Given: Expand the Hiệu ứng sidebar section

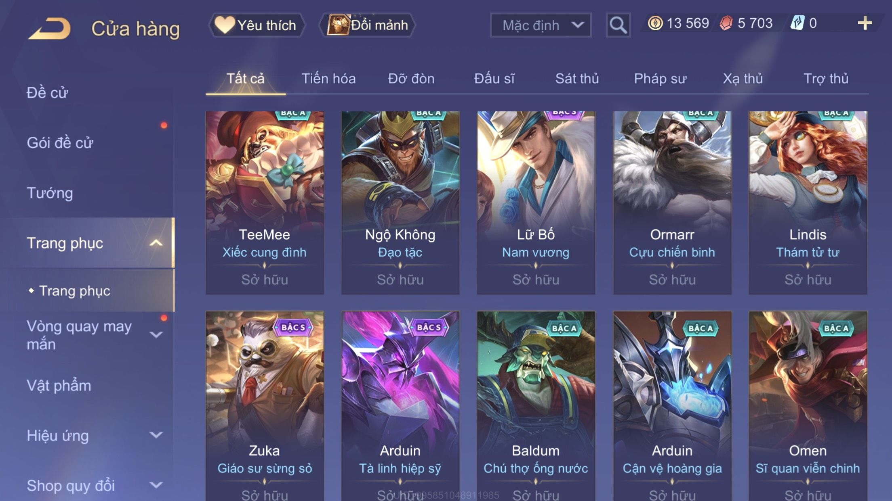Looking at the screenshot, I should point(156,435).
